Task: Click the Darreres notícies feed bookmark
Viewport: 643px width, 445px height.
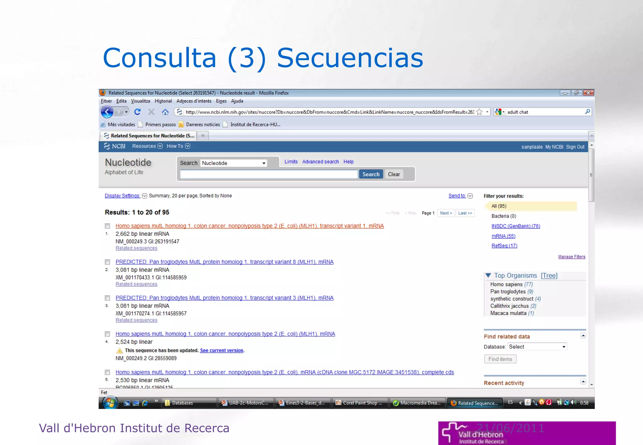Action: click(199, 125)
